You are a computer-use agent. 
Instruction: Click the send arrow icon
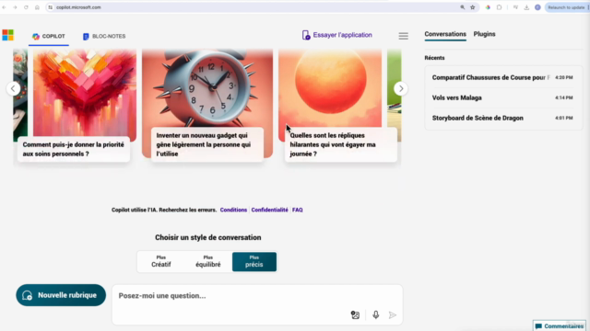tap(392, 314)
